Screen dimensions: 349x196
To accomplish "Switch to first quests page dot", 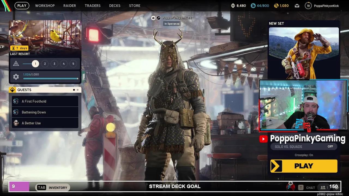I will [74, 90].
